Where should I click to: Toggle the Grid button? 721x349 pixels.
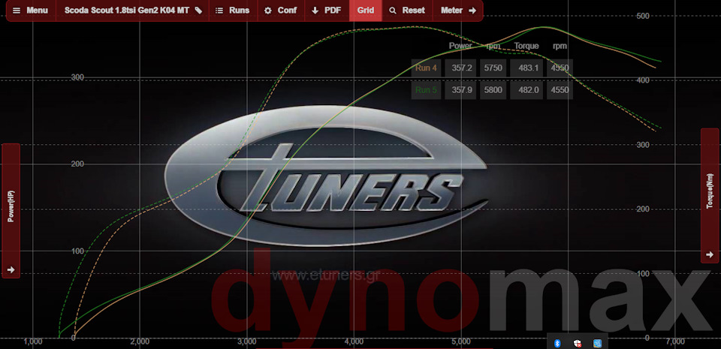tap(366, 11)
